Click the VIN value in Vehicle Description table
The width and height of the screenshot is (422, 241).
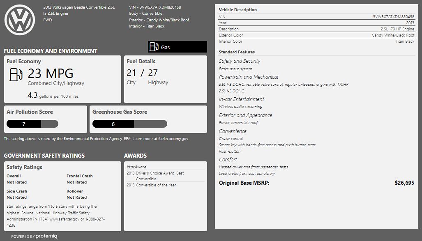pyautogui.click(x=394, y=17)
